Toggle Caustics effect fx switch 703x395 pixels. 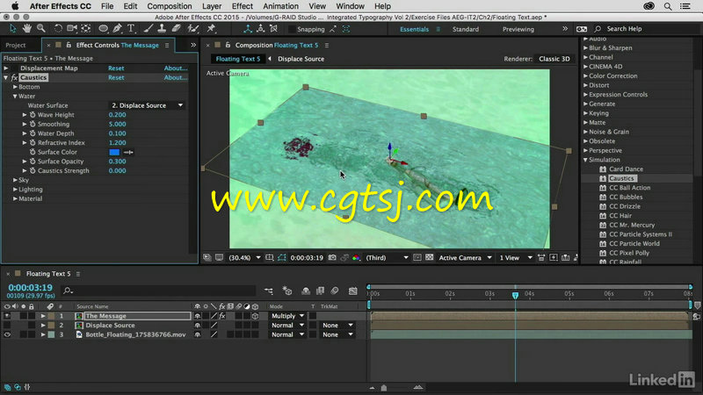tap(14, 77)
